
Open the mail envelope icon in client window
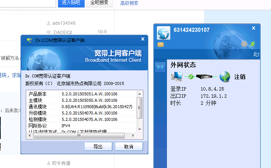click(x=161, y=45)
